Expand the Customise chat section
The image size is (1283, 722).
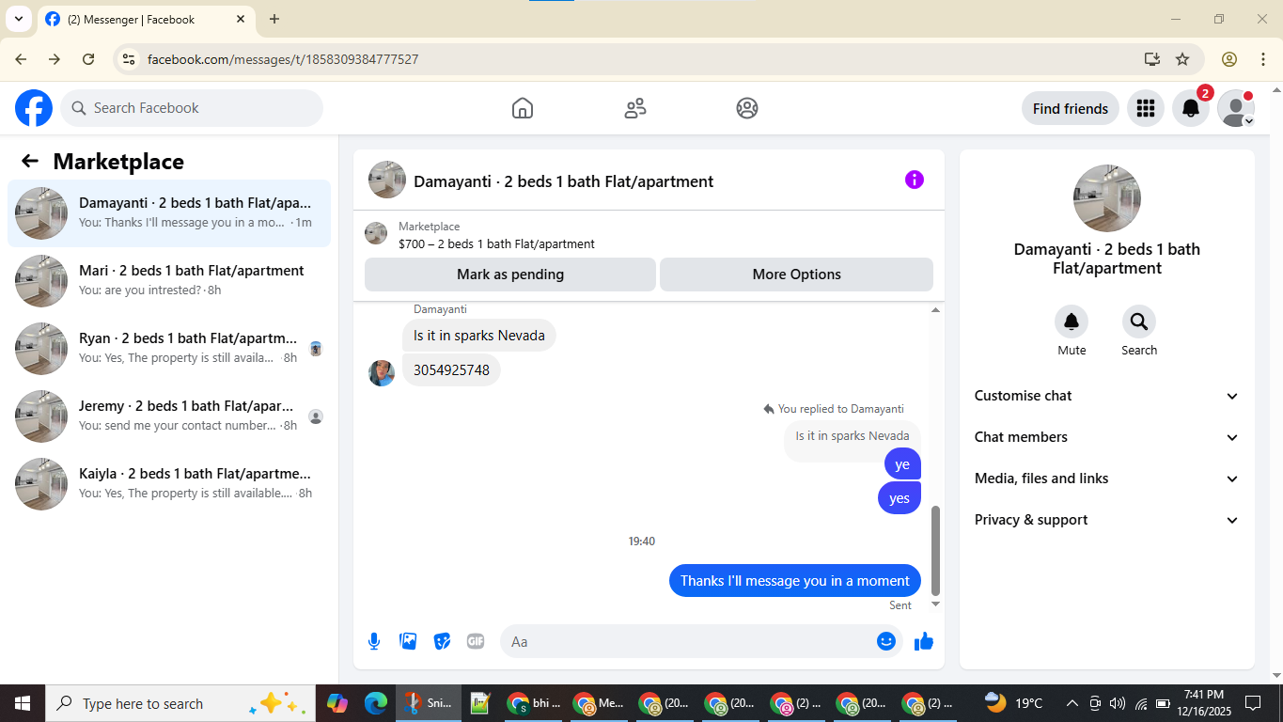(x=1107, y=396)
